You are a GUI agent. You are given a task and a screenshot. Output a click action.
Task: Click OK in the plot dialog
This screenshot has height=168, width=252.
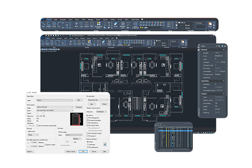click(83, 151)
